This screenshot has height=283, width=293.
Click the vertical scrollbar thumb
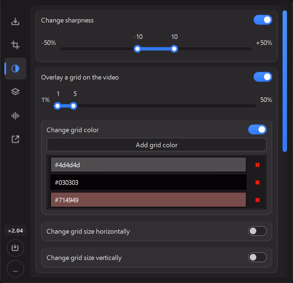(x=285, y=81)
